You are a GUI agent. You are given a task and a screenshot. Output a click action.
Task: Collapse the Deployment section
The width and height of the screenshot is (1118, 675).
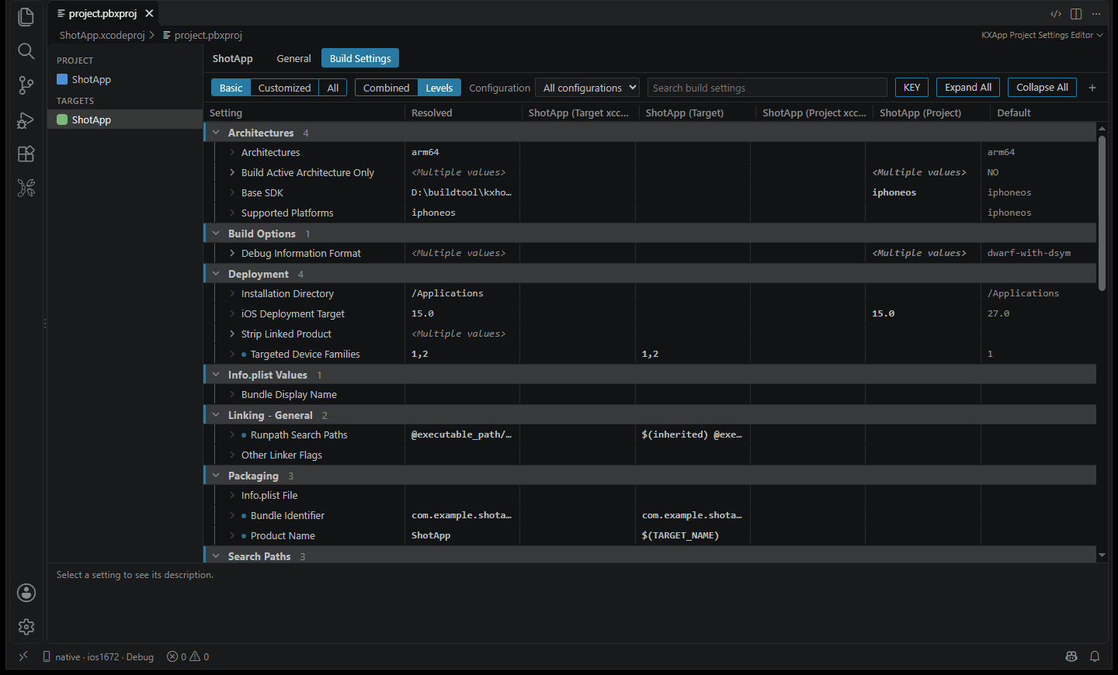[x=216, y=274]
